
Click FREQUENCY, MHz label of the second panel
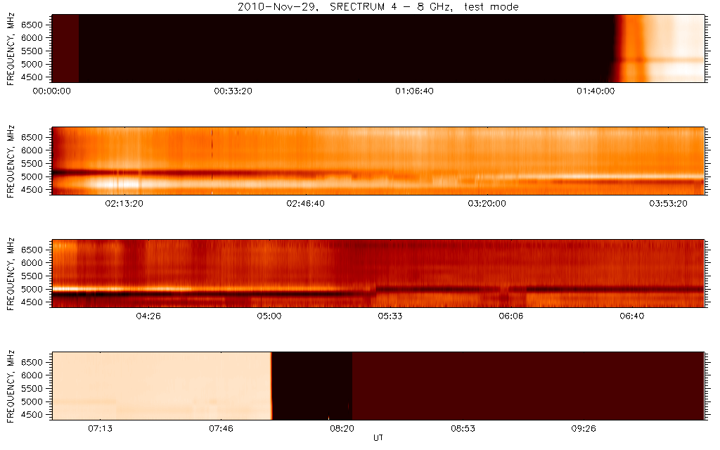pyautogui.click(x=10, y=160)
